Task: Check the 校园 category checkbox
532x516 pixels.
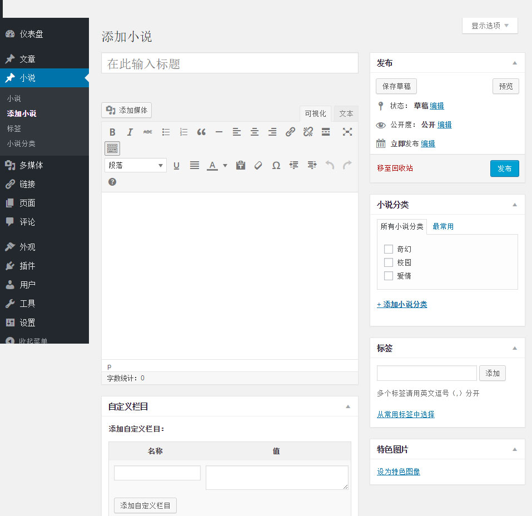Action: (x=388, y=262)
